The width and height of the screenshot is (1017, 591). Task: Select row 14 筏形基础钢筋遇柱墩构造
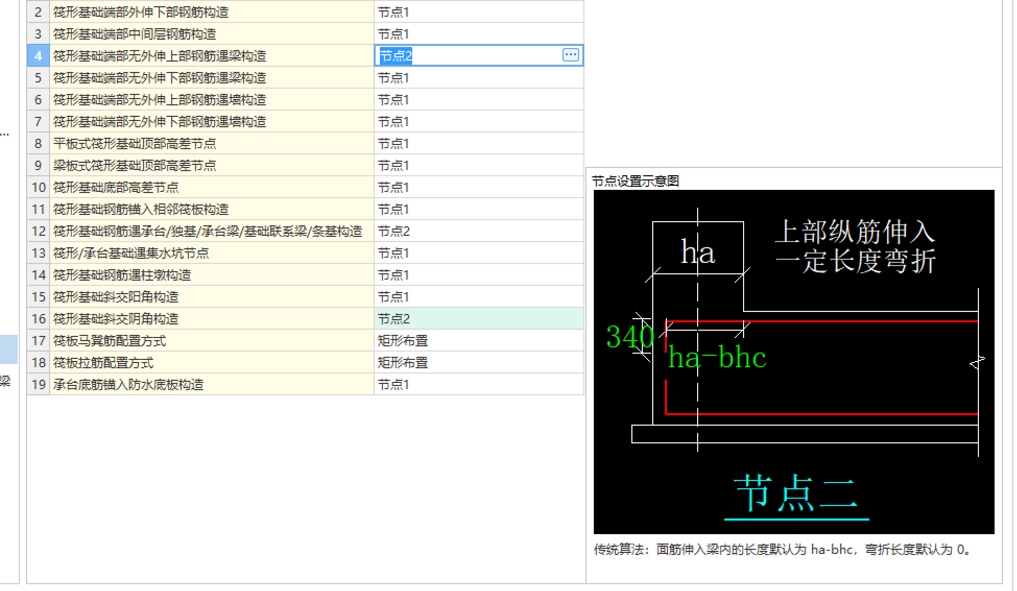click(212, 274)
